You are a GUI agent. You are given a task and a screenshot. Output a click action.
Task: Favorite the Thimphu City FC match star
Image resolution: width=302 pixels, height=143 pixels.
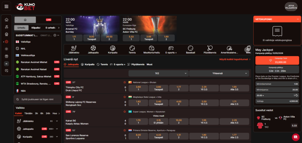click(125, 82)
